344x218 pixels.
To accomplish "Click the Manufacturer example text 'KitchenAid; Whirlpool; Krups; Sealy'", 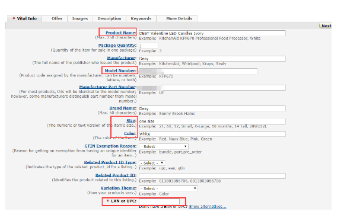I will [x=192, y=63].
